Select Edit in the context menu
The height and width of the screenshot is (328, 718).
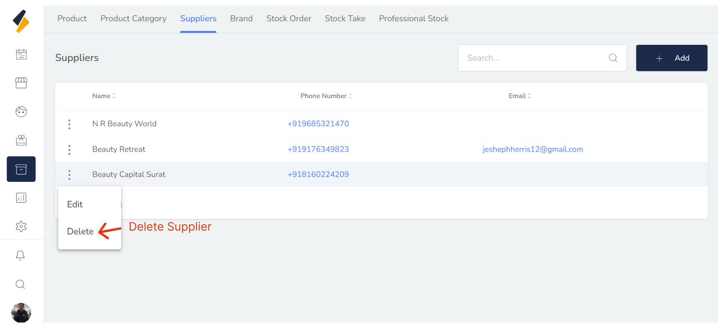75,204
